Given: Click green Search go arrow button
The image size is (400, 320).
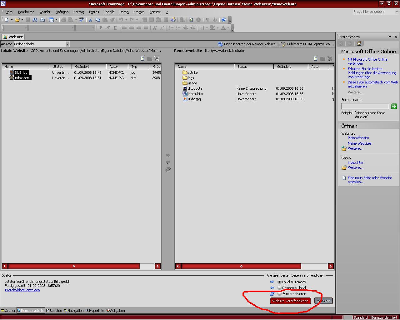Looking at the screenshot, I should tap(394, 106).
